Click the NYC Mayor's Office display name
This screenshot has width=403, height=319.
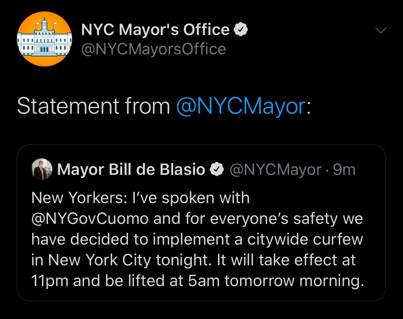point(155,29)
